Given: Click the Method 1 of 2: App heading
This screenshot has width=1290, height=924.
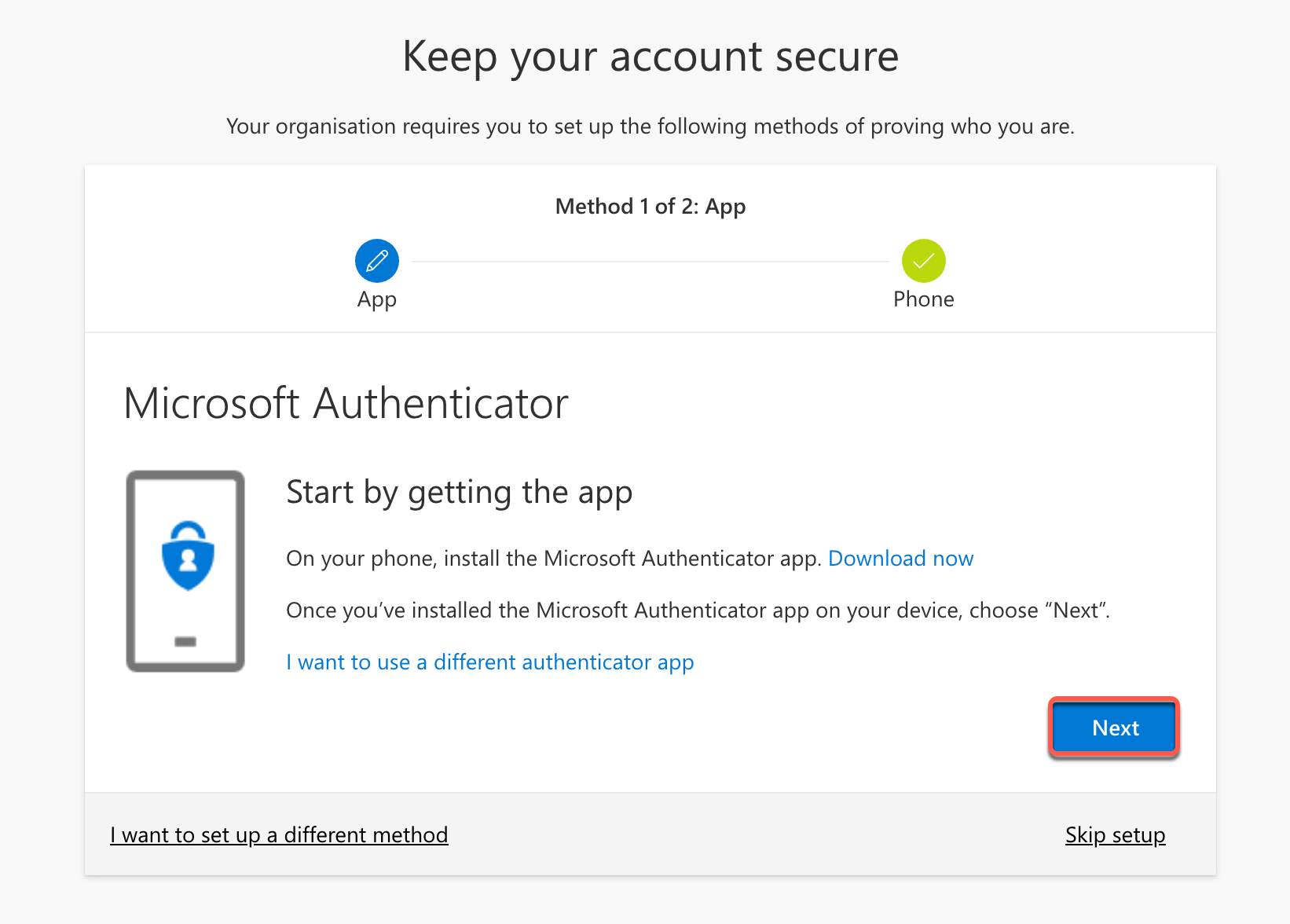Looking at the screenshot, I should (650, 207).
